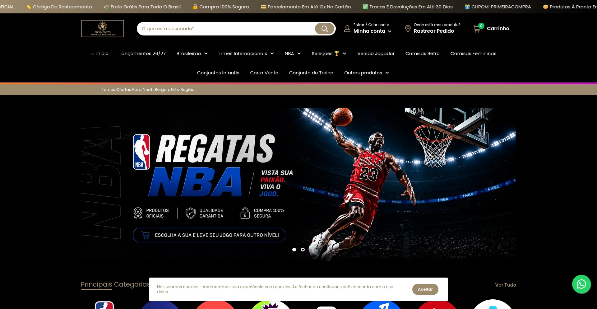Screen dimensions: 597x309
Task: Open Camisas Femininas menu item
Action: [x=473, y=54]
